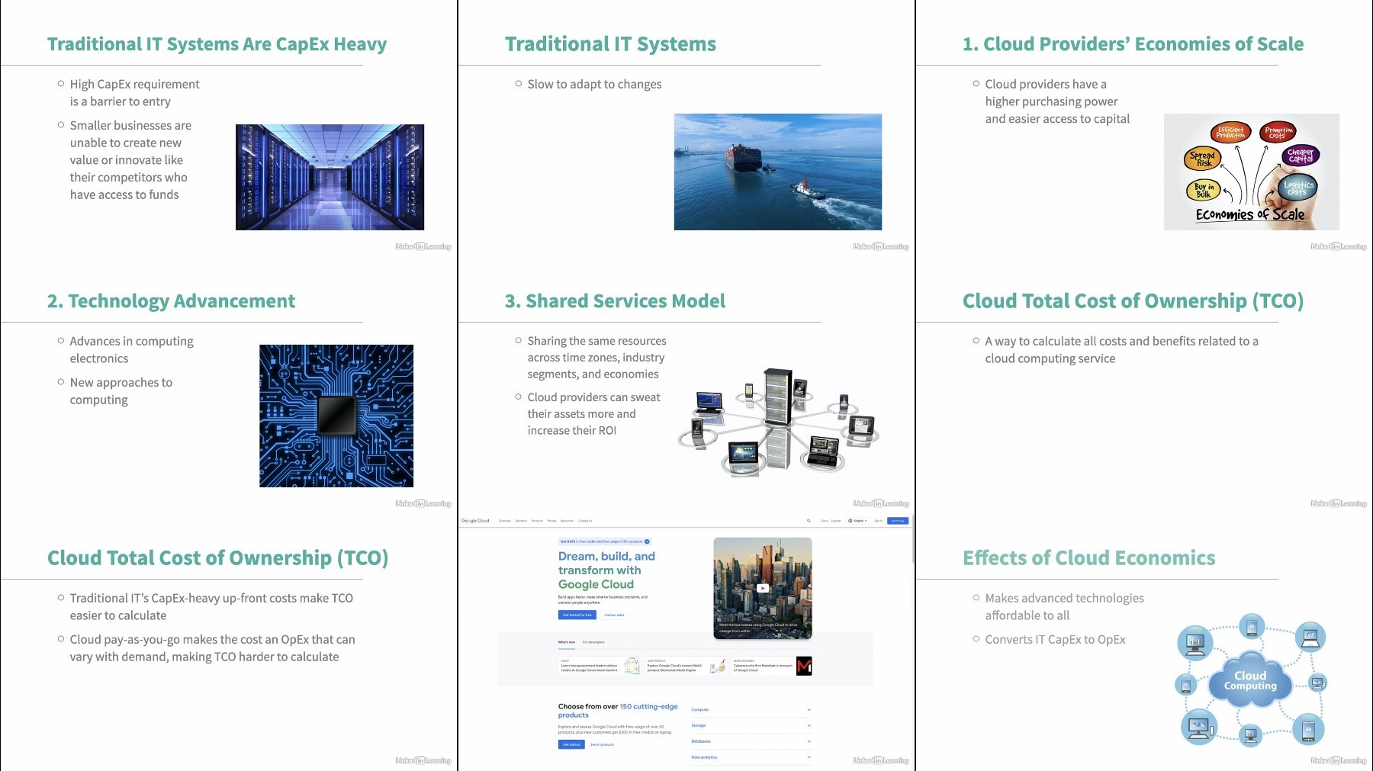Open the Mandiant announcement card
The height and width of the screenshot is (771, 1373).
[772, 666]
